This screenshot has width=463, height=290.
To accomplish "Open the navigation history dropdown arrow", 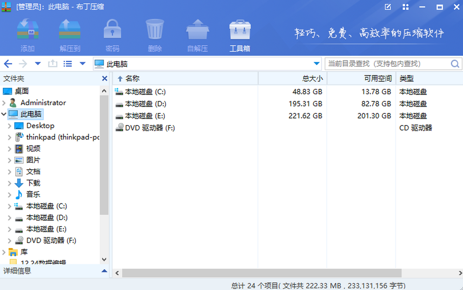I will click(x=38, y=64).
